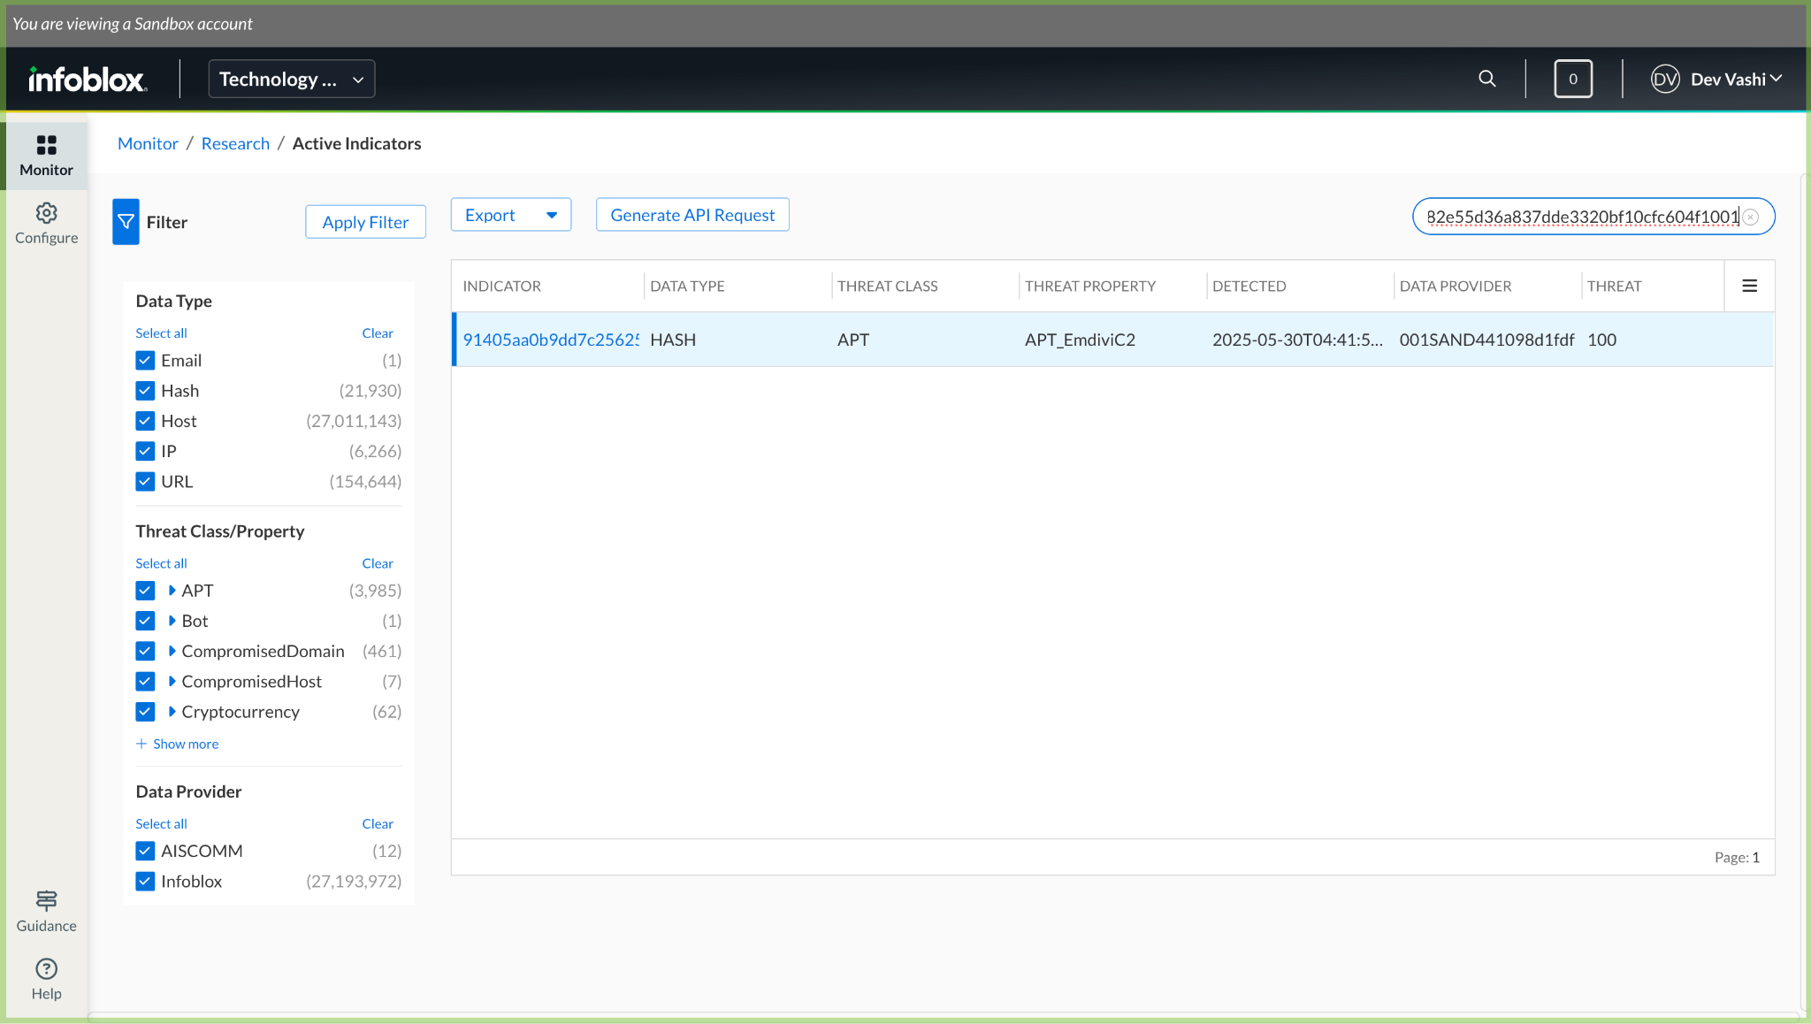Click the detected date 2025-05-30 cell

[1297, 340]
